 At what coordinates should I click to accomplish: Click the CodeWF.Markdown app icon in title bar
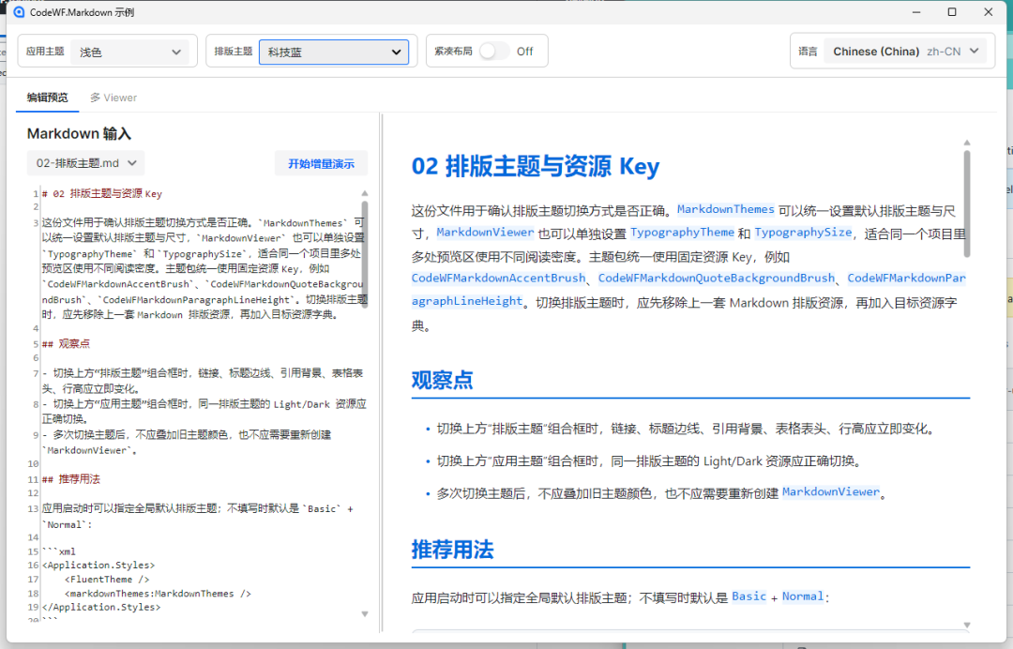pyautogui.click(x=19, y=12)
